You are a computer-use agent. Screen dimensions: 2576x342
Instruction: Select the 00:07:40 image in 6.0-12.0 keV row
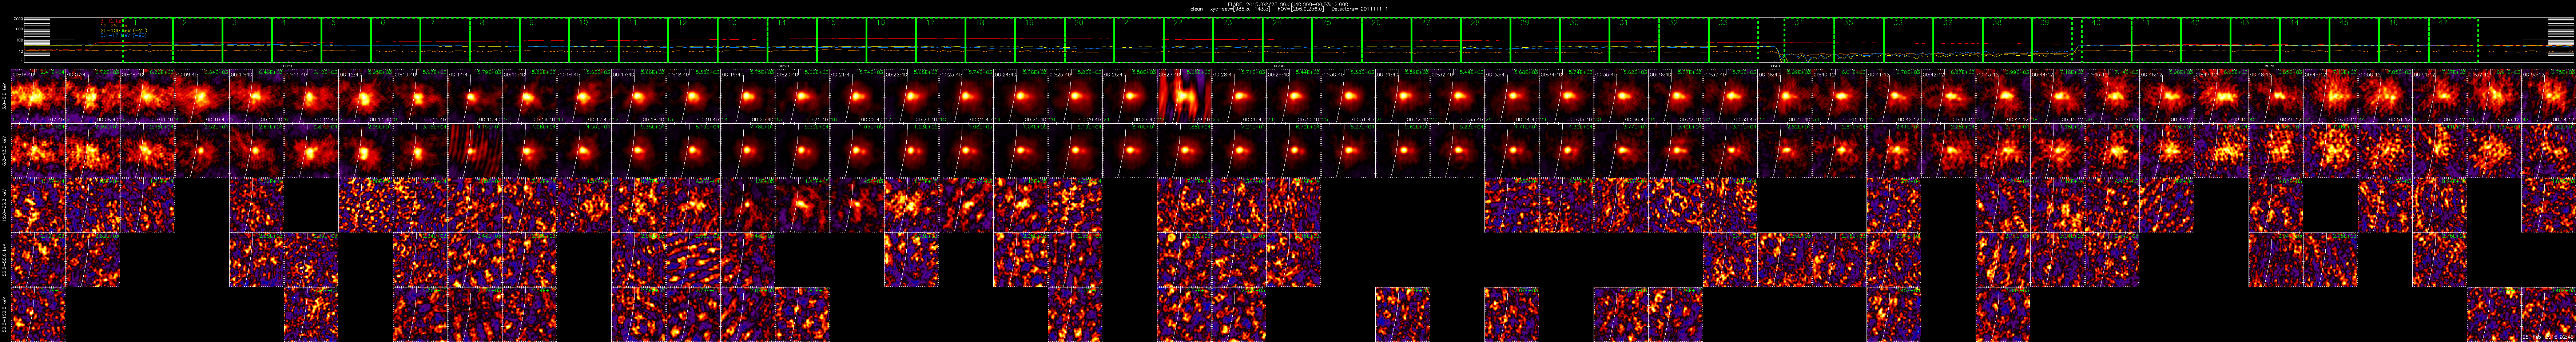coord(93,151)
